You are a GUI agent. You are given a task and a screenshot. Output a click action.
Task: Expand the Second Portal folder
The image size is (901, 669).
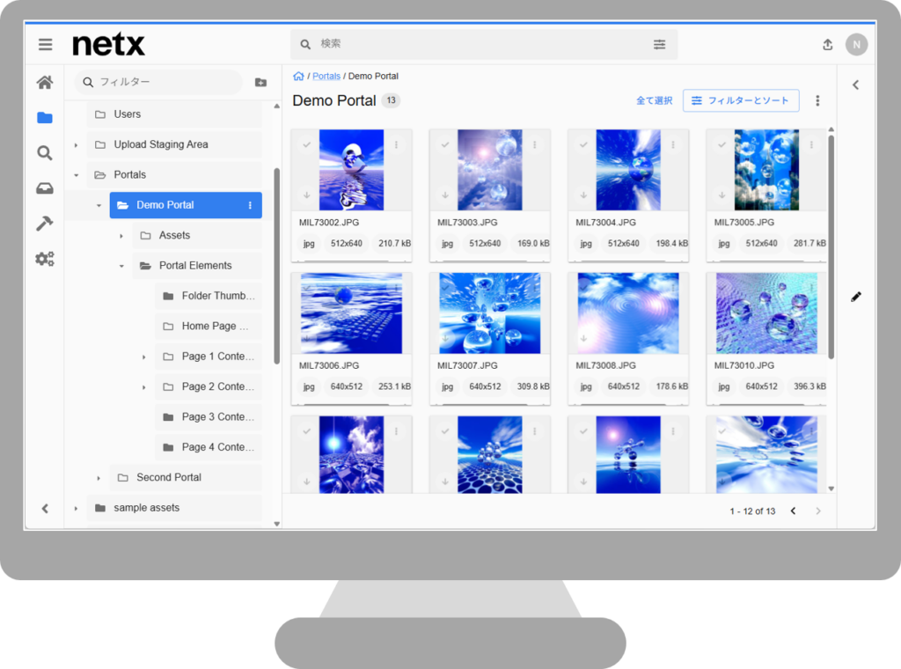[99, 478]
